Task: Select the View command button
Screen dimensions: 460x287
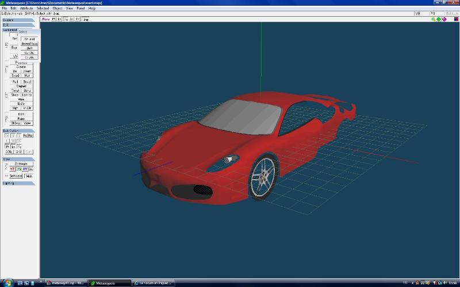Action: click(27, 123)
